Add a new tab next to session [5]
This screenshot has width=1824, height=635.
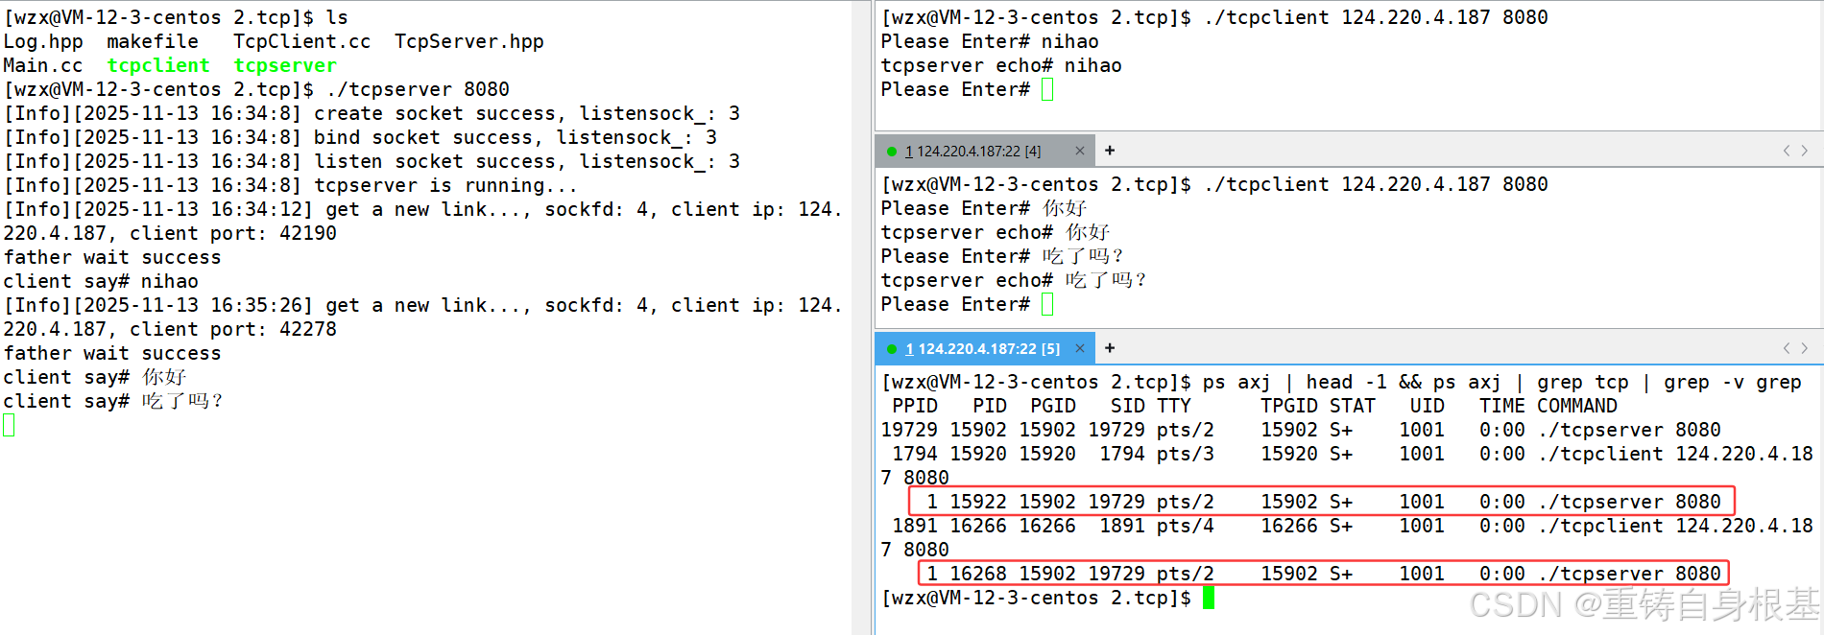pyautogui.click(x=1110, y=348)
